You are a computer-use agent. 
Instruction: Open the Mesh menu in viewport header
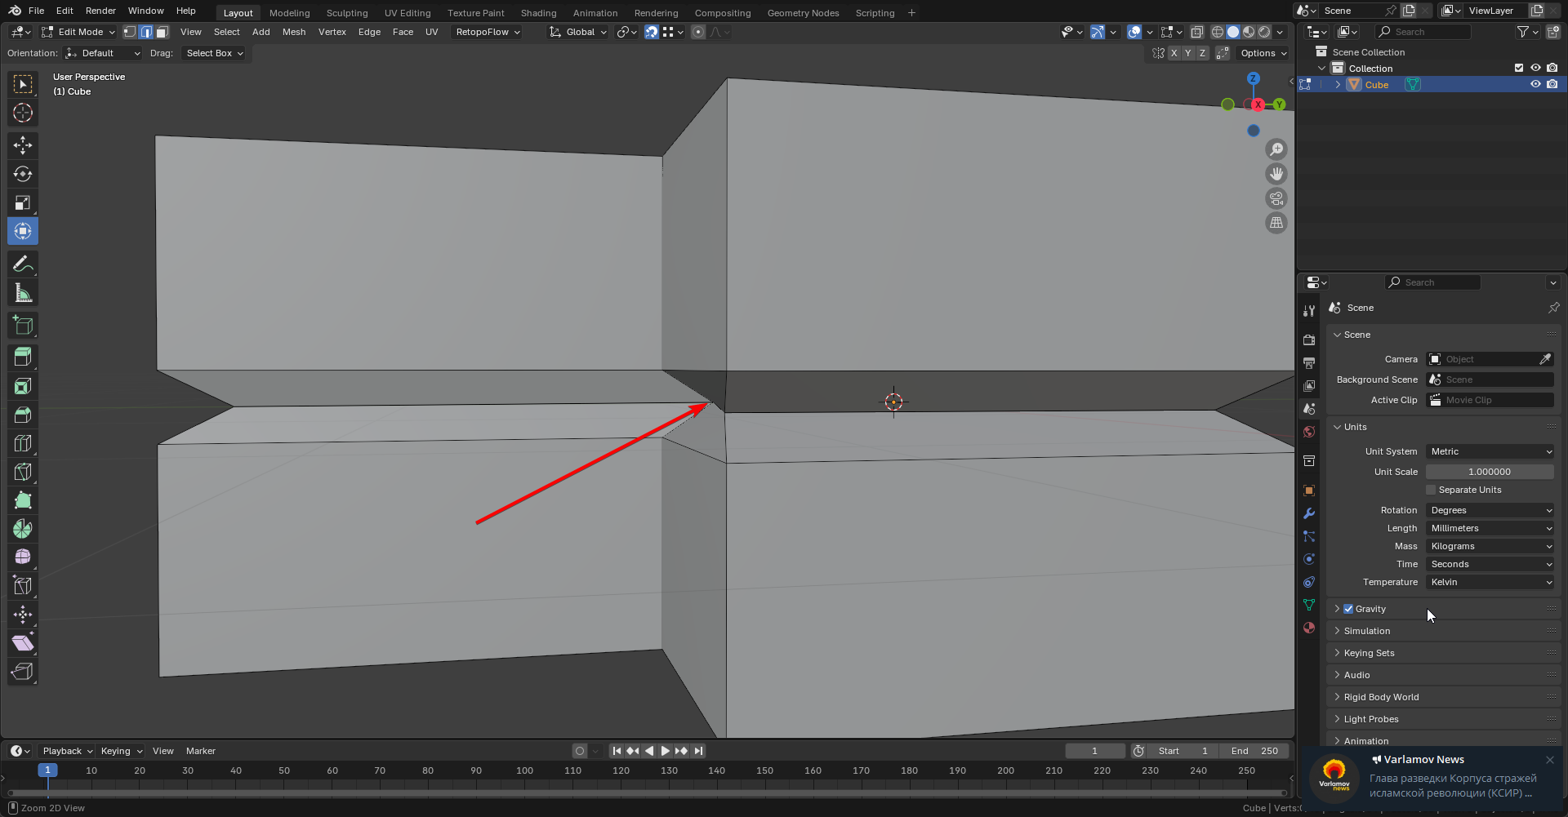click(x=294, y=32)
